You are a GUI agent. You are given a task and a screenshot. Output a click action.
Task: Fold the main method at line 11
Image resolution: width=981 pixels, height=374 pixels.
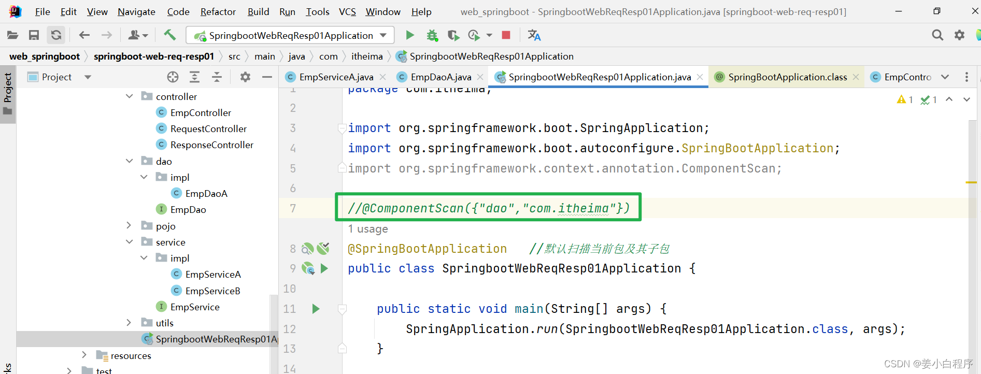(x=342, y=309)
